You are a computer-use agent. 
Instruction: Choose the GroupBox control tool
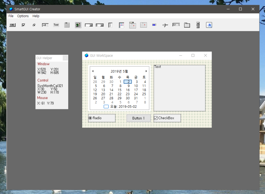coord(67,25)
